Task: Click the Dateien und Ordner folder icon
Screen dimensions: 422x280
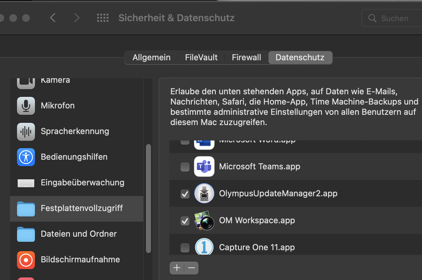Action: pyautogui.click(x=26, y=234)
